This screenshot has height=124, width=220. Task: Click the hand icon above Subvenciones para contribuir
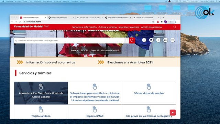click(95, 86)
